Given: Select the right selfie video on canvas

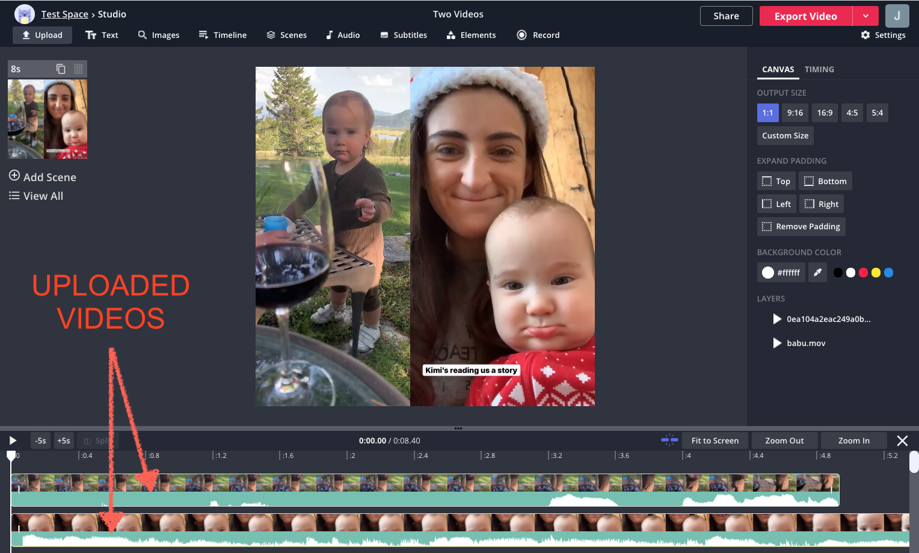Looking at the screenshot, I should 502,236.
